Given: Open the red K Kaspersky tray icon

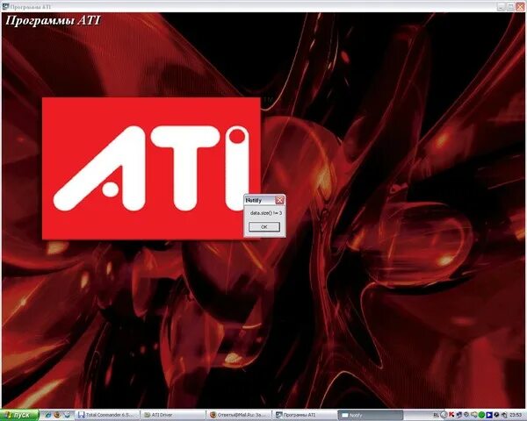Looking at the screenshot, I should 451,415.
